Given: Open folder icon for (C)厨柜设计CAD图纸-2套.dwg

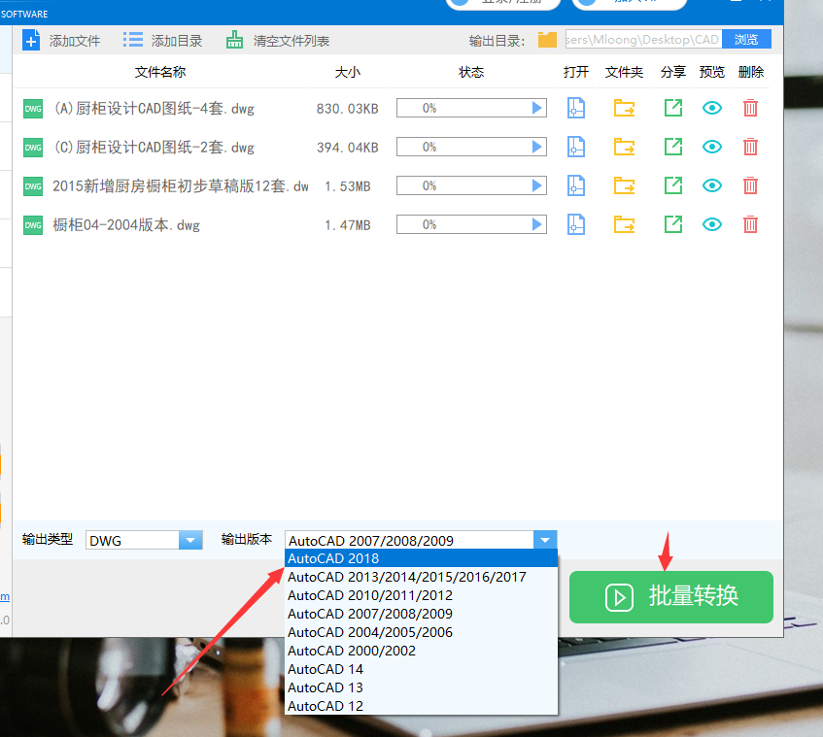Looking at the screenshot, I should [x=624, y=147].
